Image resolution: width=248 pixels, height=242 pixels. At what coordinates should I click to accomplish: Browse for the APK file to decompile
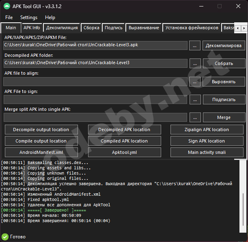tap(195, 45)
